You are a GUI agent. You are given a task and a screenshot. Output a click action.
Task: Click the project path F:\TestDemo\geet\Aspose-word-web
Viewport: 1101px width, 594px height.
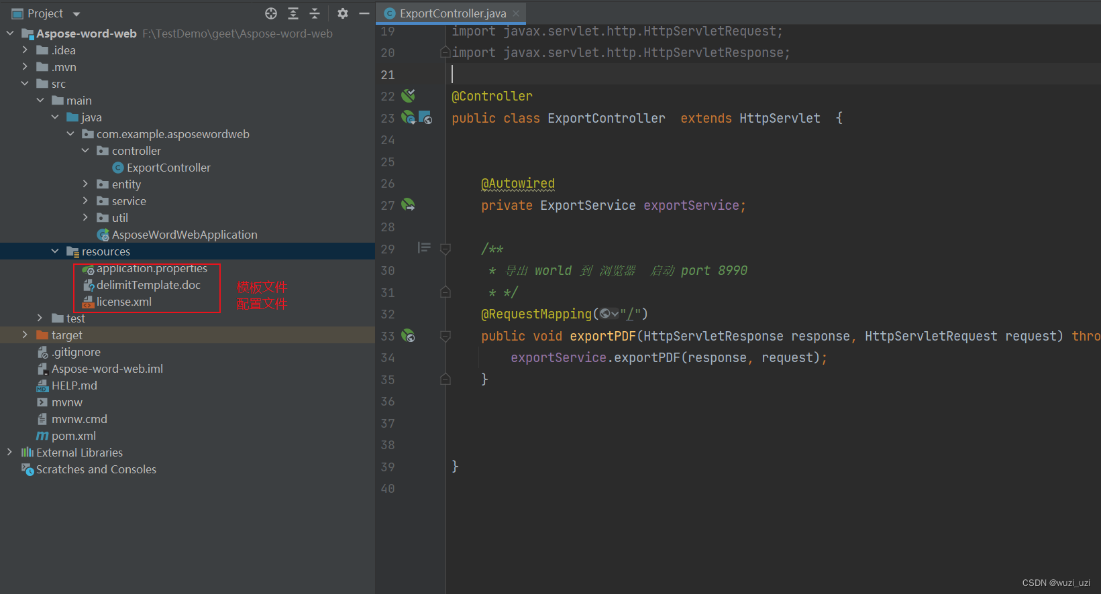[x=238, y=34]
